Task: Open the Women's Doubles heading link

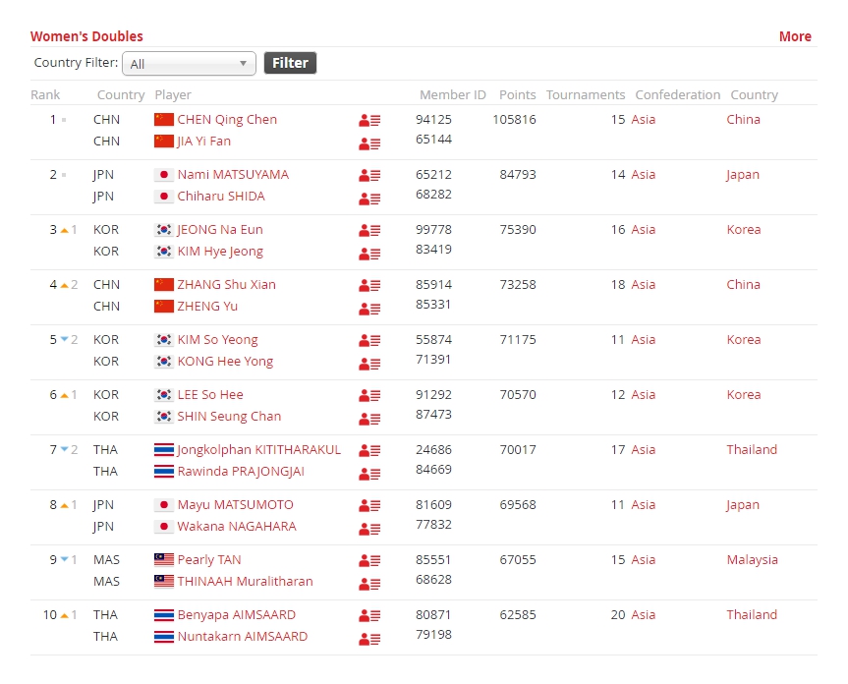Action: [x=86, y=36]
